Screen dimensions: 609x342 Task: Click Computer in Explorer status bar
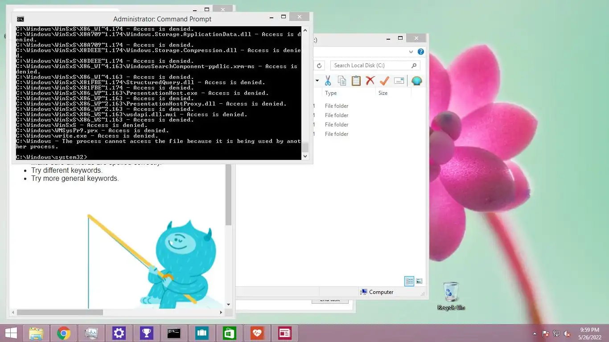coord(377,292)
